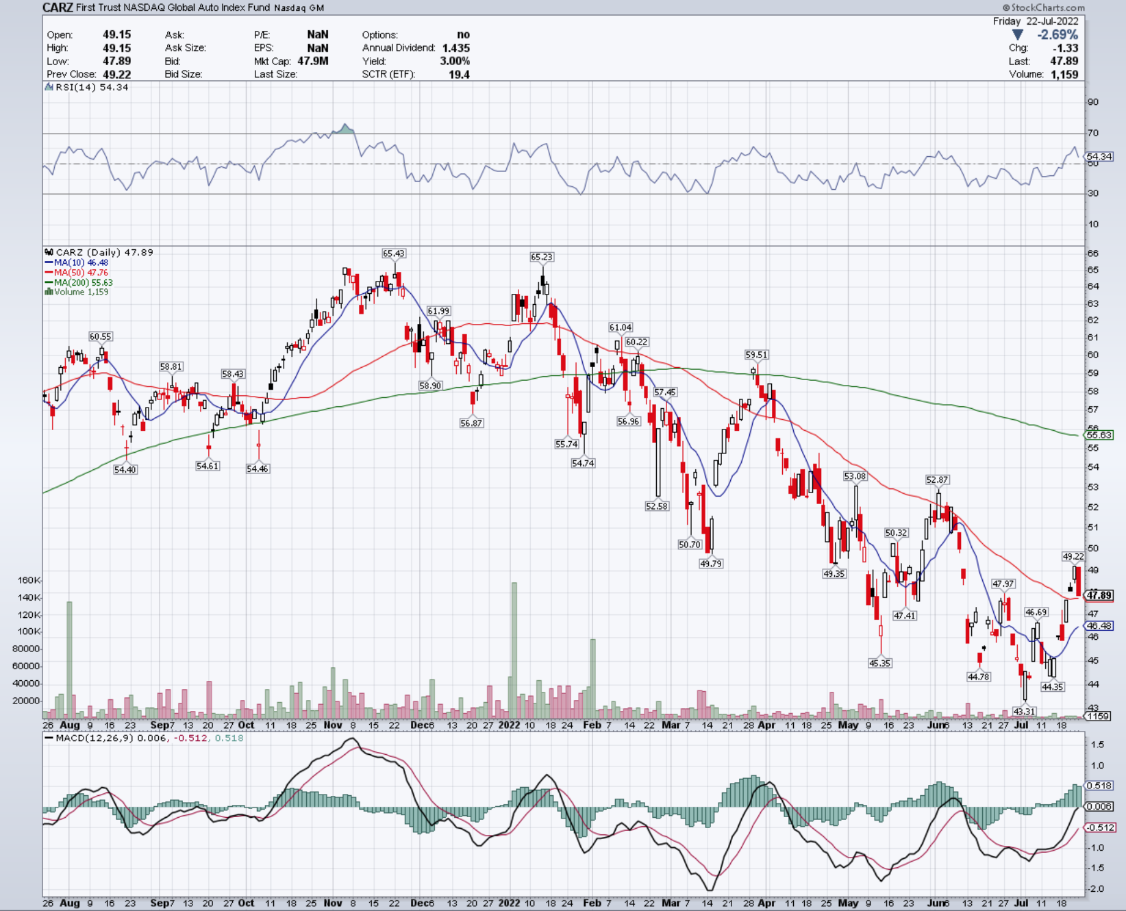The image size is (1126, 911).
Task: Select the 55.63 MA200 axis value tag
Action: [x=1099, y=435]
